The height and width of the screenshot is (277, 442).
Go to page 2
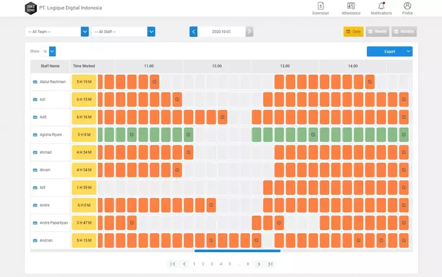pos(203,264)
